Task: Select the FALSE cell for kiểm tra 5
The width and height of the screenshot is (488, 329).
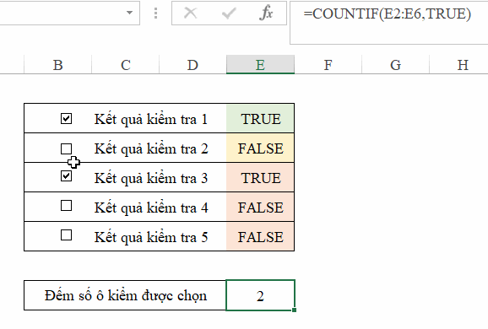Action: 260,236
